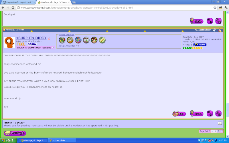Select the fifth award medal in showcase

point(94,40)
